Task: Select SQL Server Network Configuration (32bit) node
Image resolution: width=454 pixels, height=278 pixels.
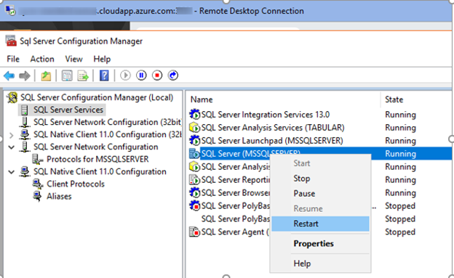Action: [x=108, y=122]
